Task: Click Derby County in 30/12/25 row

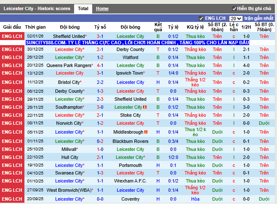Action: point(131,49)
